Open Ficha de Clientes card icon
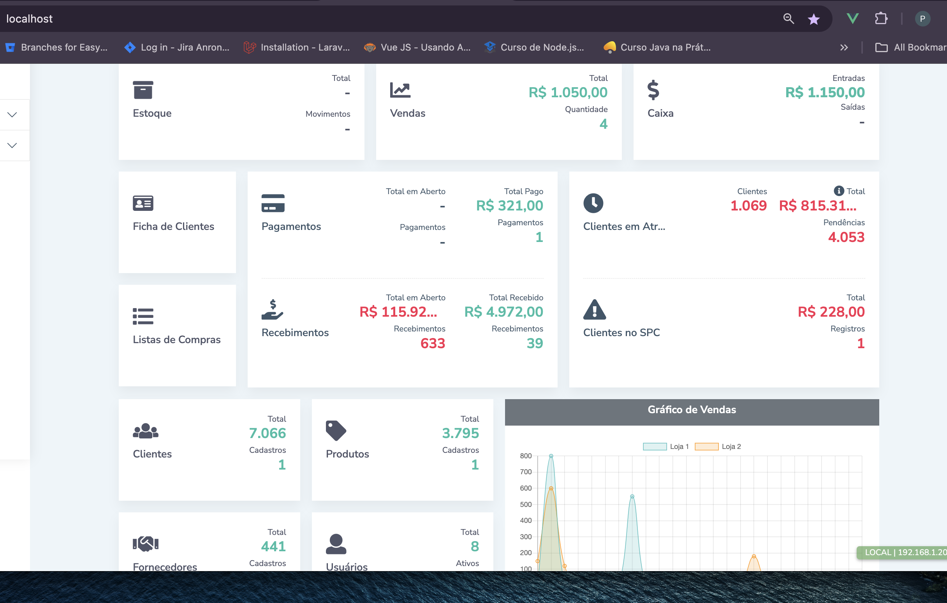947x603 pixels. pyautogui.click(x=143, y=203)
